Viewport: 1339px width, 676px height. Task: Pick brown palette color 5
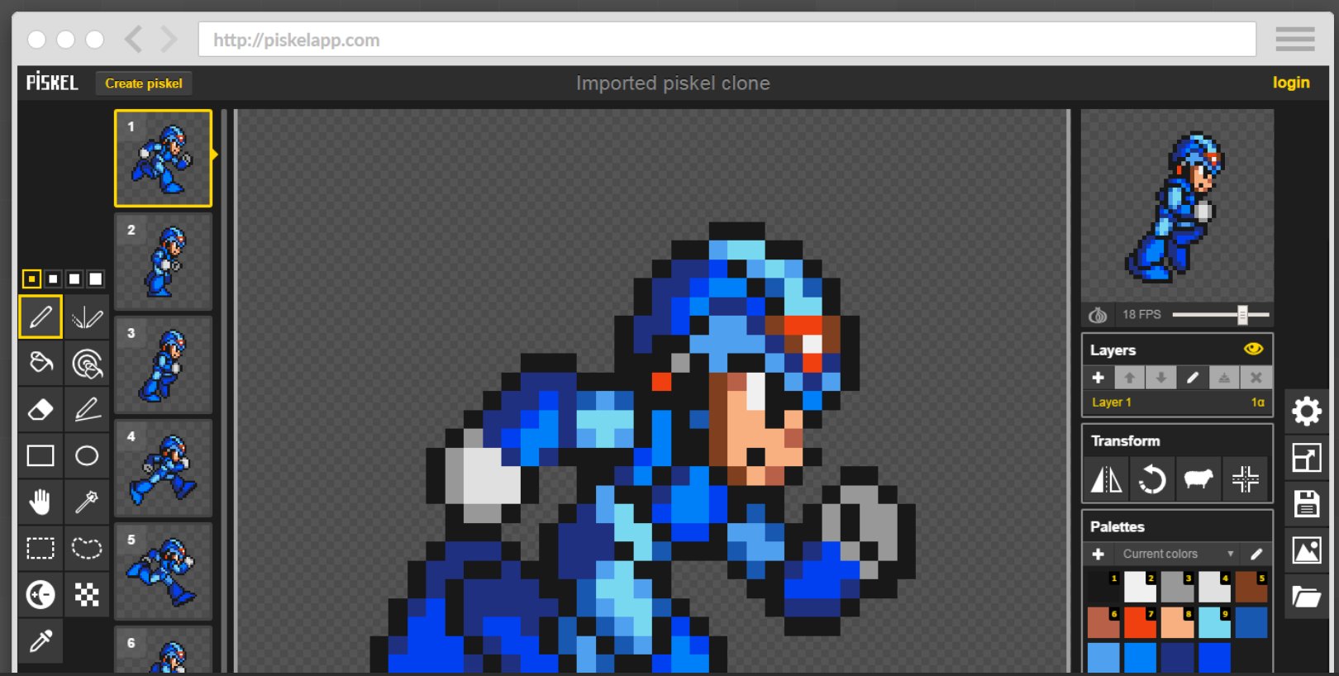click(x=1251, y=587)
